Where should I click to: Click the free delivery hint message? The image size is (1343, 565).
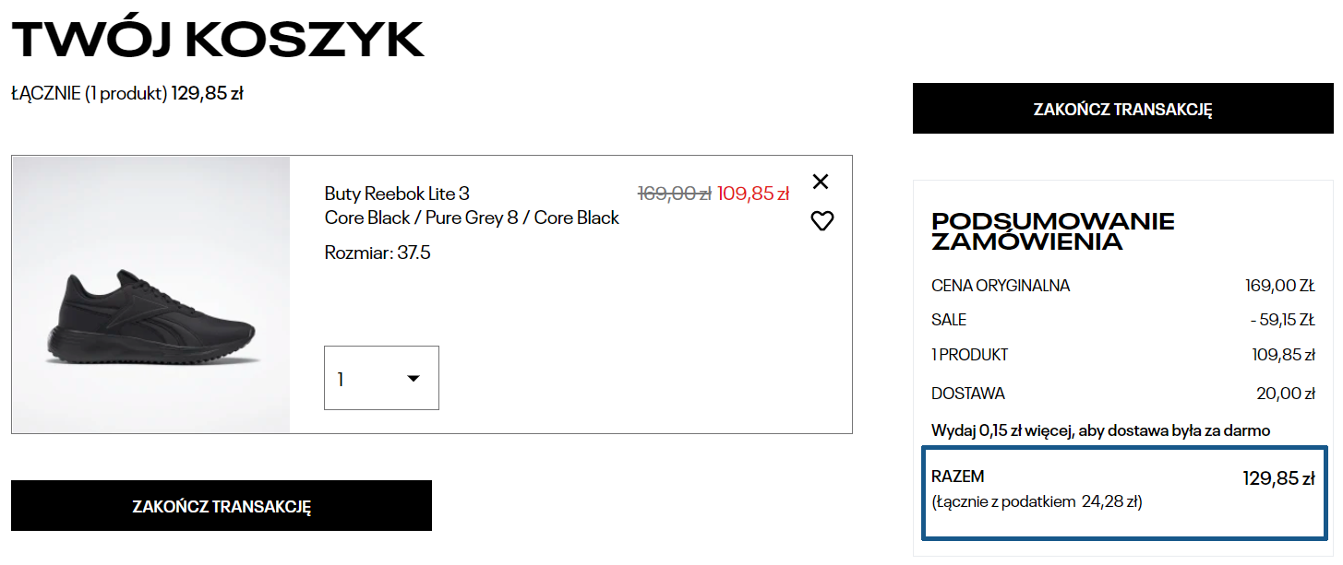(1100, 430)
